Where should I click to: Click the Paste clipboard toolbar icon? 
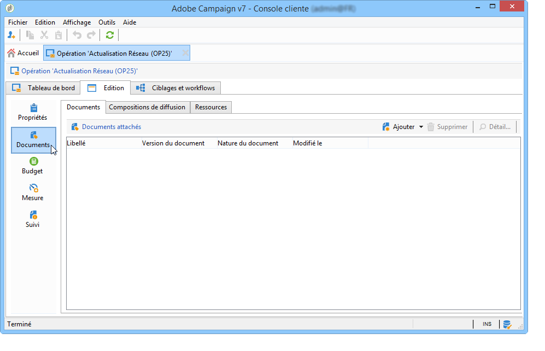pos(58,35)
